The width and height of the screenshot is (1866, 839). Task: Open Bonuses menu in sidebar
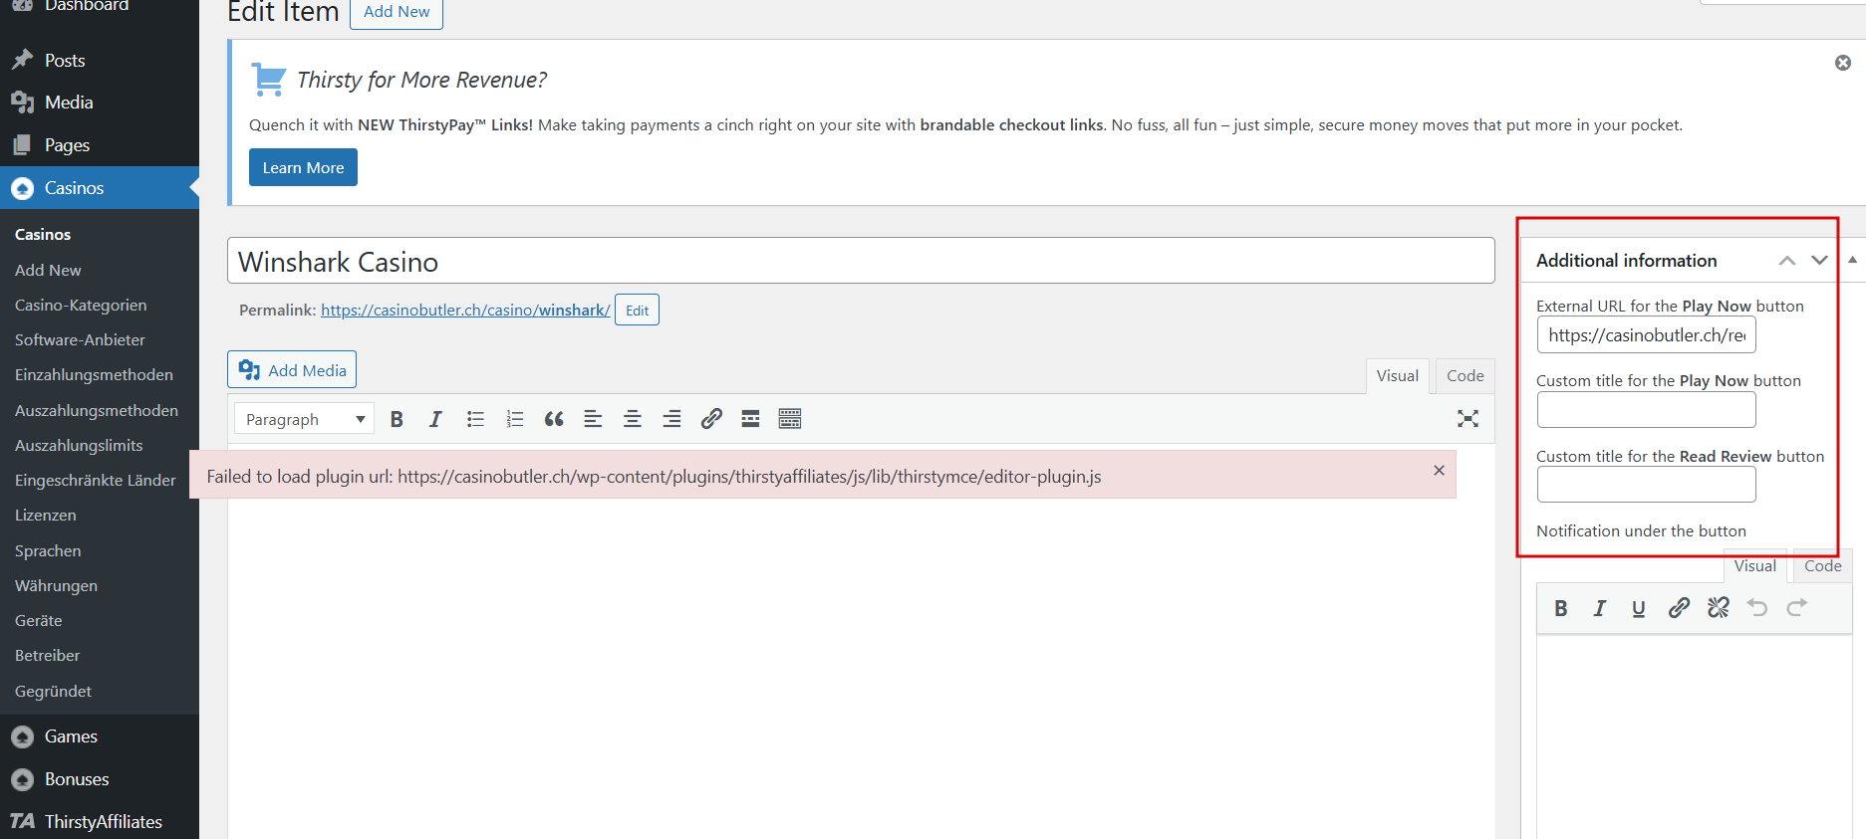click(x=100, y=779)
